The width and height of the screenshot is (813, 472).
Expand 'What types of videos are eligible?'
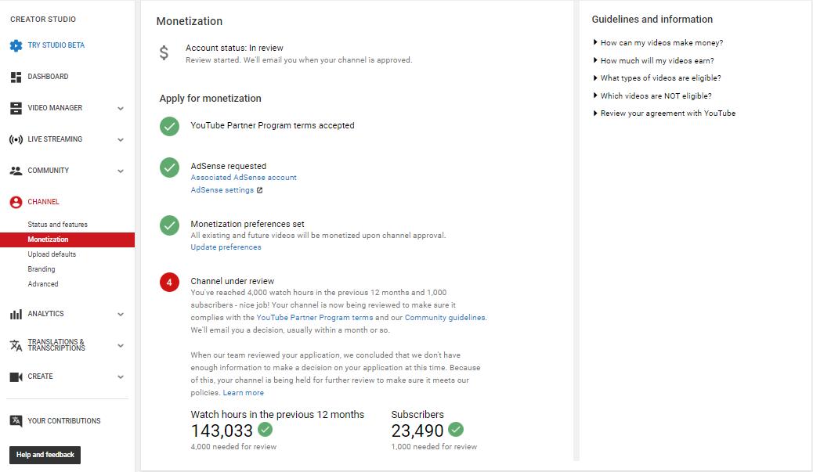tap(657, 78)
